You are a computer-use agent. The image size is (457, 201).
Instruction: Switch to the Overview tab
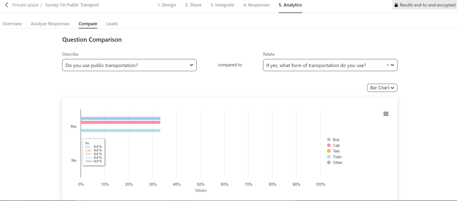point(12,24)
